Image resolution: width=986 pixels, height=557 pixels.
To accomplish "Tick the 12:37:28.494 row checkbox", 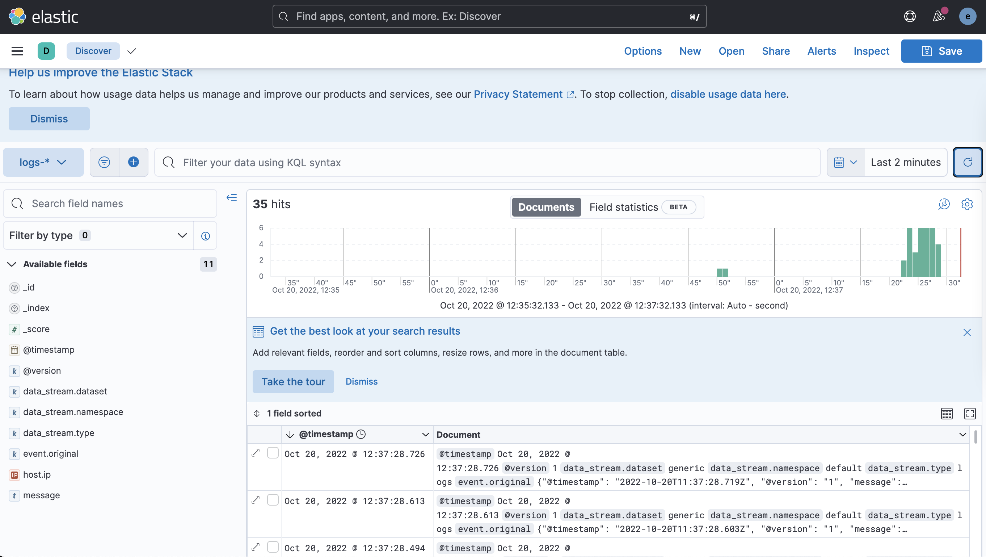I will [273, 547].
